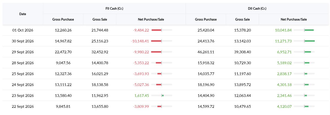Click green bar beside 10,041.84
This screenshot has height=115, width=330.
pyautogui.click(x=309, y=30)
